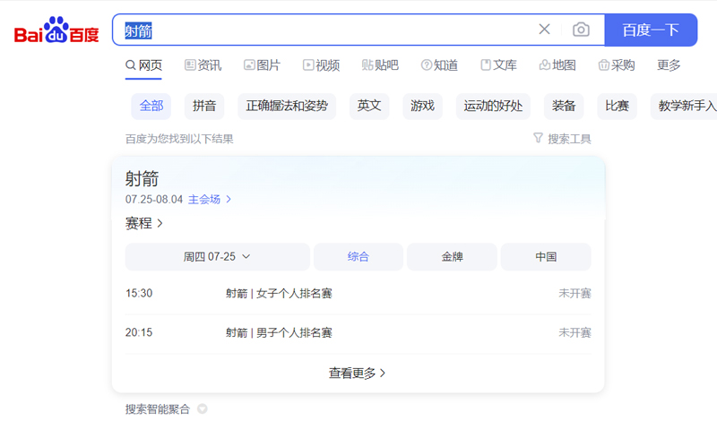Expand 查看更多 to see more events
Screen dimensions: 717x438
coord(358,374)
